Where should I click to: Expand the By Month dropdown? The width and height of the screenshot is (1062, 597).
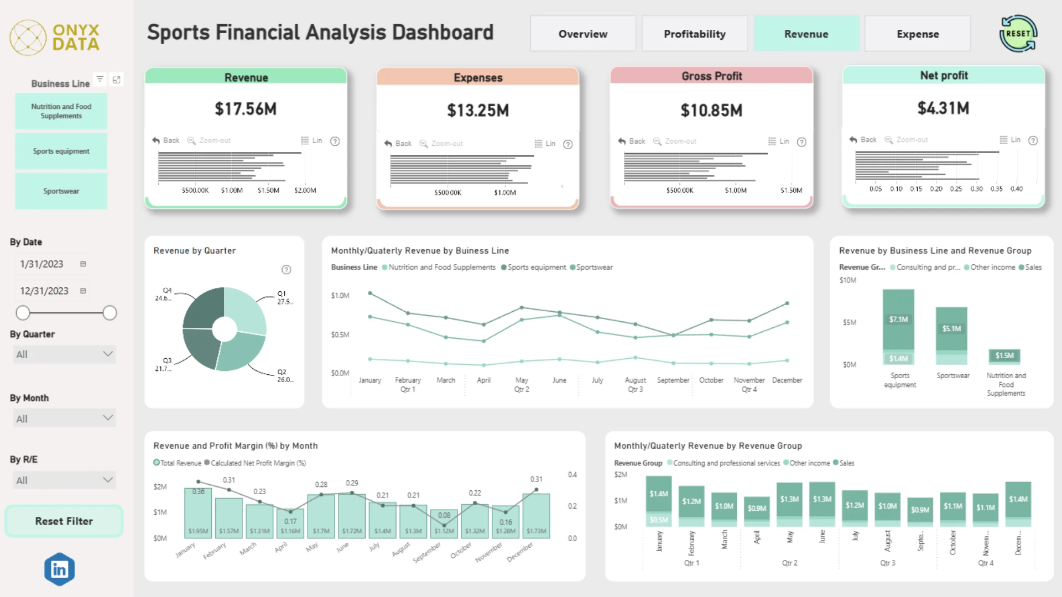coord(64,418)
